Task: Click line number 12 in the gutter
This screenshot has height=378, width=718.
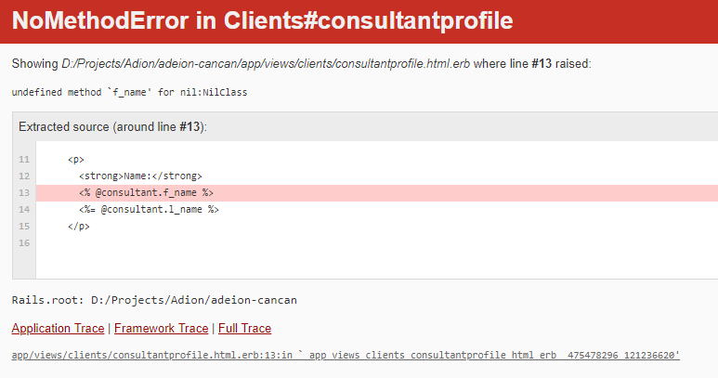Action: [x=23, y=176]
